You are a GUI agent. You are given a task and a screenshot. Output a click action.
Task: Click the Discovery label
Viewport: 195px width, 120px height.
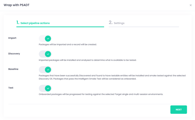[x=14, y=54]
